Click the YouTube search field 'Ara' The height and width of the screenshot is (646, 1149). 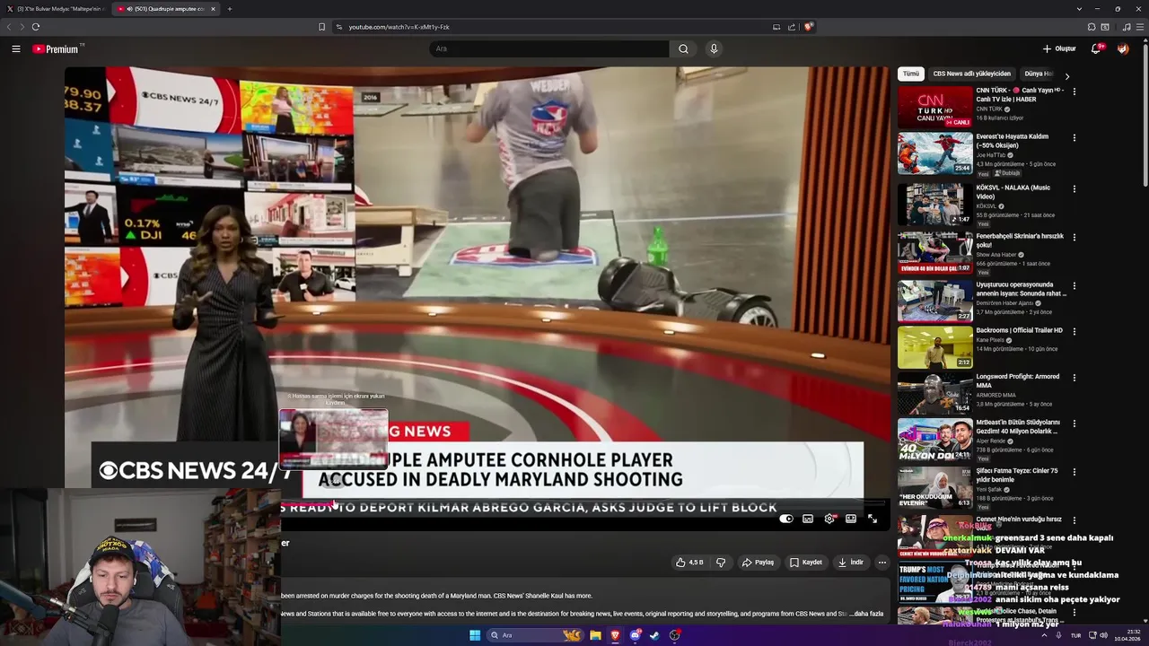548,49
